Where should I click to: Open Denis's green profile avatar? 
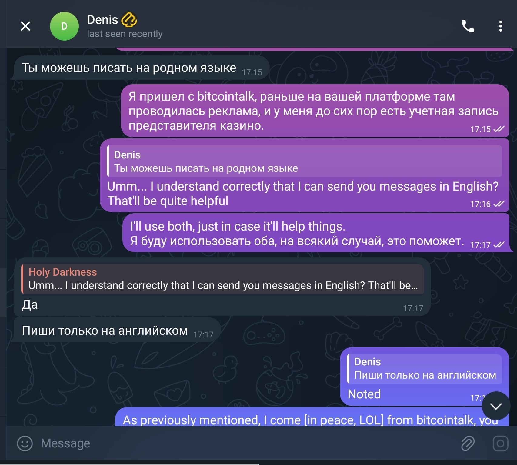(64, 26)
